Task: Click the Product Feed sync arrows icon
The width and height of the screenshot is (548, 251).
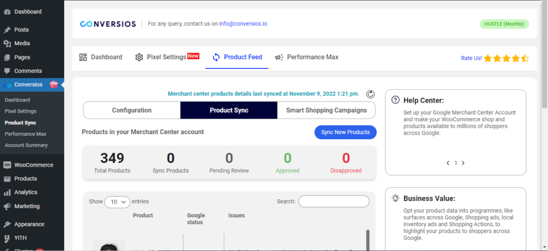Action: [x=216, y=57]
